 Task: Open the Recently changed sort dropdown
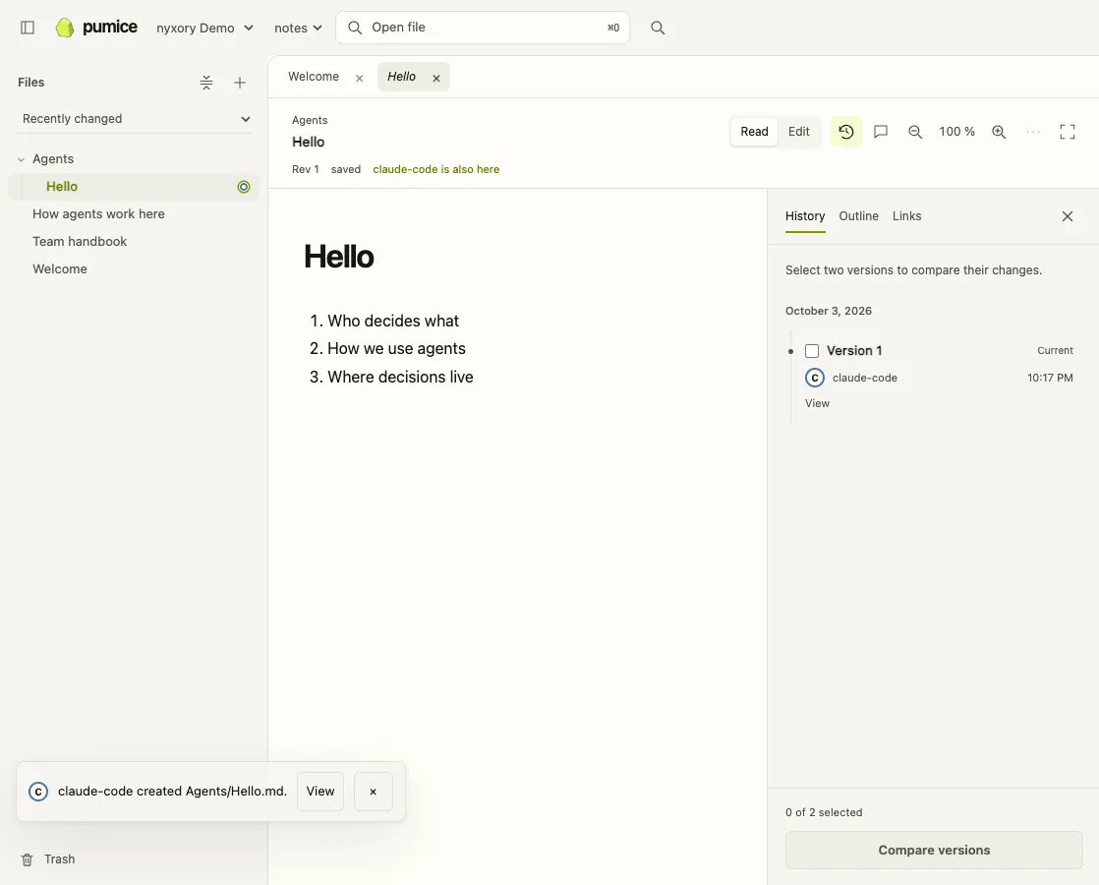coord(136,119)
